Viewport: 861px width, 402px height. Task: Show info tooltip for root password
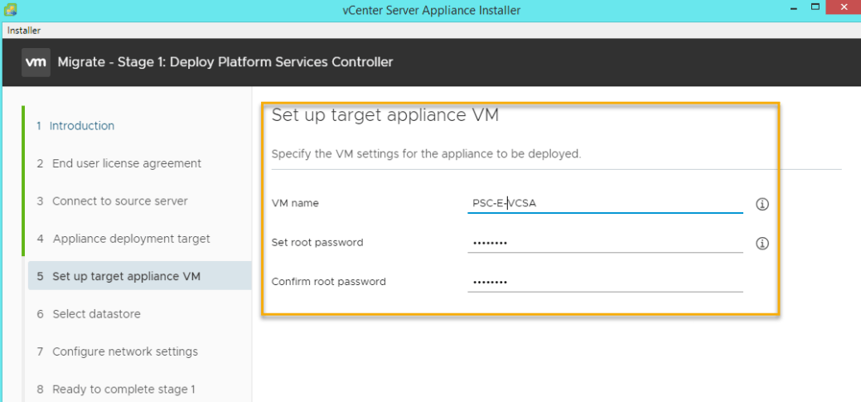pyautogui.click(x=762, y=243)
